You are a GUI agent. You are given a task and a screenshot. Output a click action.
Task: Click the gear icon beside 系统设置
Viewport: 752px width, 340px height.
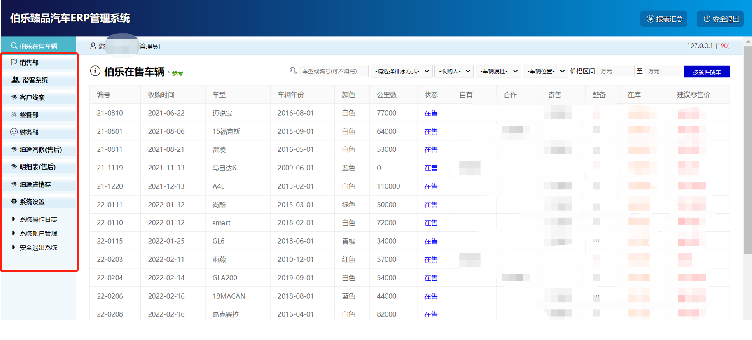[x=14, y=201]
